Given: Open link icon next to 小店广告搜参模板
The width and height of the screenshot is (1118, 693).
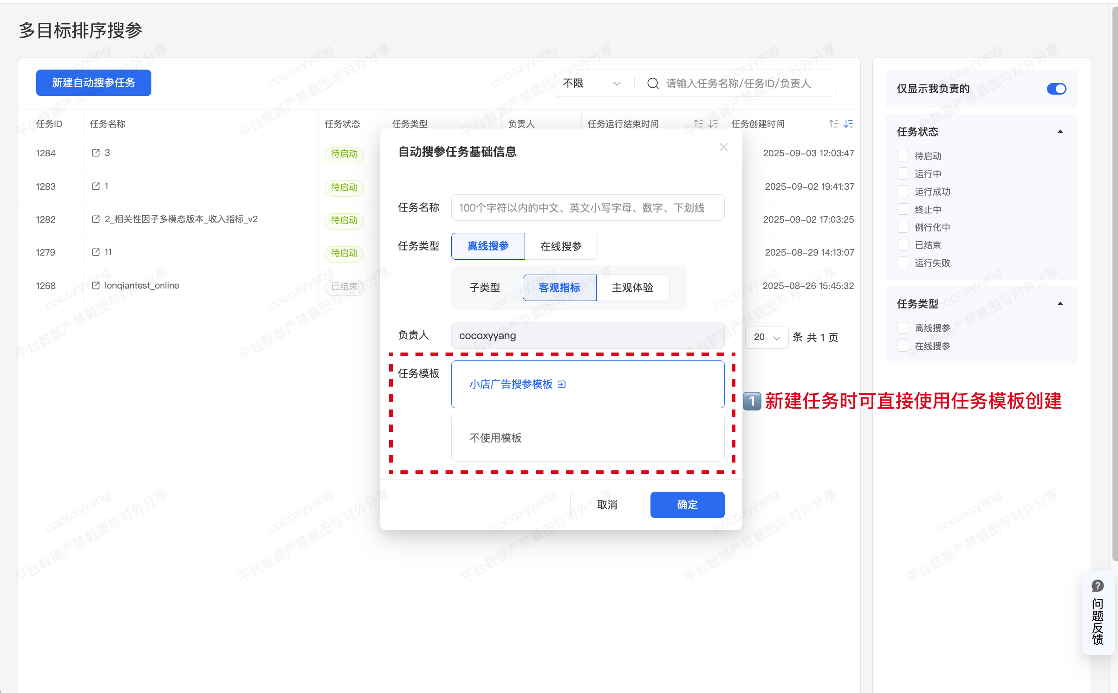Looking at the screenshot, I should (x=562, y=384).
